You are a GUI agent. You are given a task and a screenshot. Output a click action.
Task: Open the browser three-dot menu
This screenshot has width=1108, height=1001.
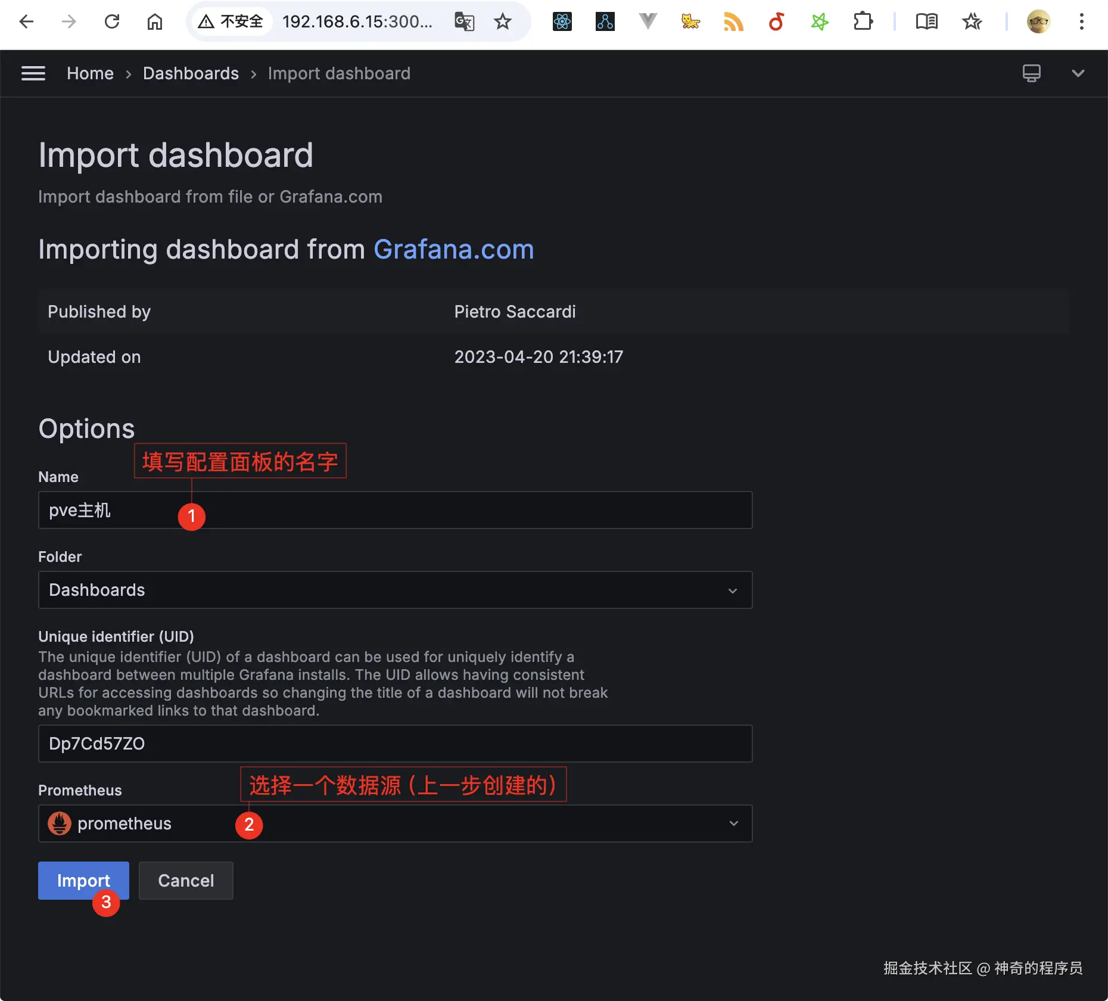point(1082,22)
